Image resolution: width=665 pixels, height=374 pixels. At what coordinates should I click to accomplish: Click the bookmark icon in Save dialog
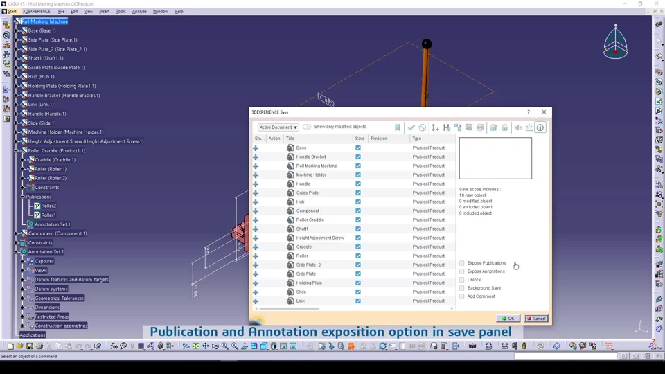[398, 127]
